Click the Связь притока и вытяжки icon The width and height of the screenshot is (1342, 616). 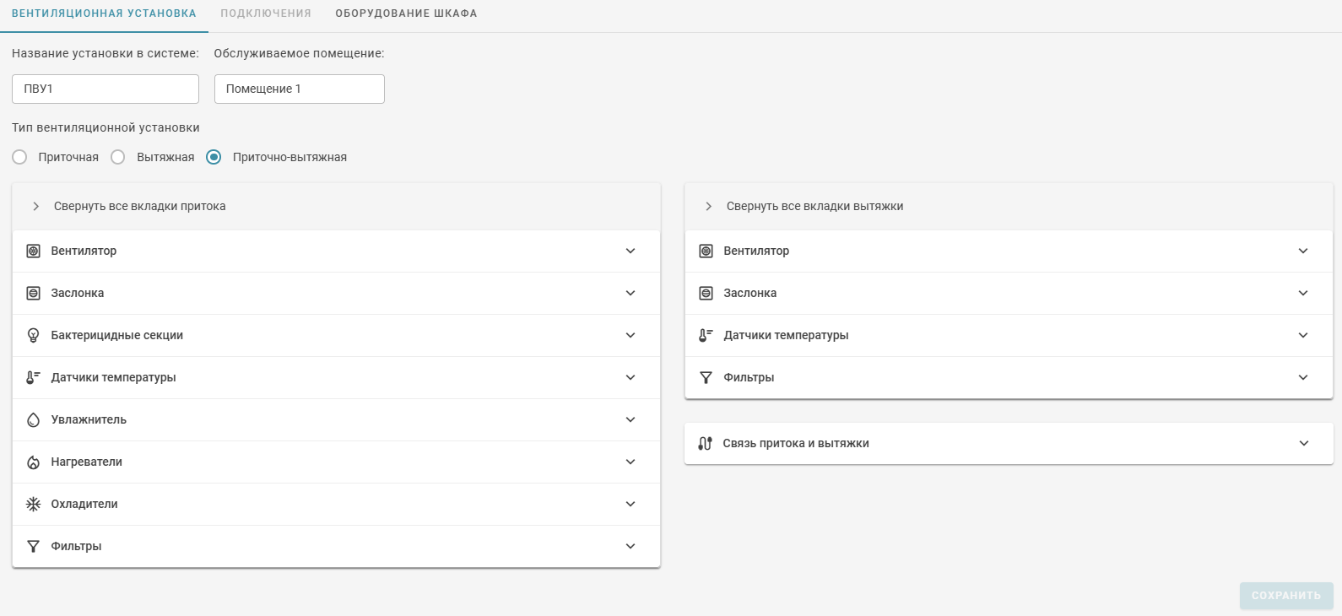[705, 443]
